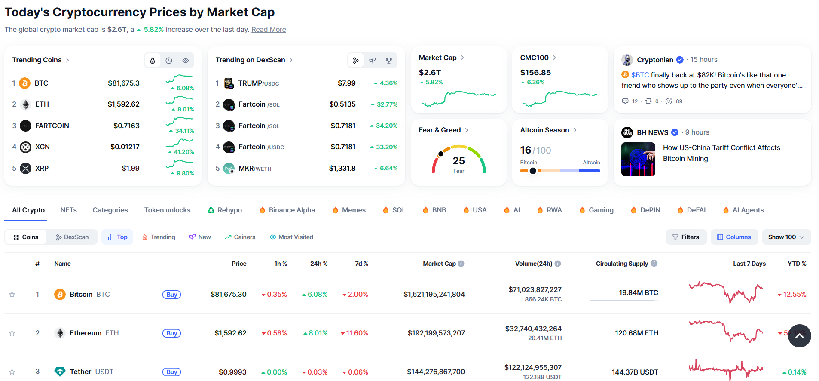
Task: Open the BH NEWS avatar icon
Action: pos(627,132)
